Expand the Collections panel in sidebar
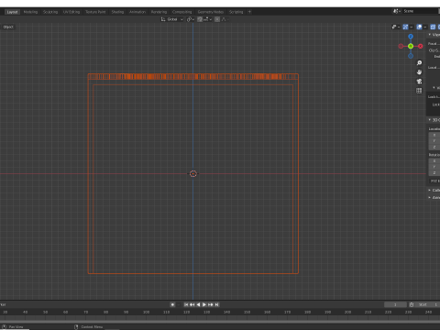The height and width of the screenshot is (330, 440). [434, 190]
